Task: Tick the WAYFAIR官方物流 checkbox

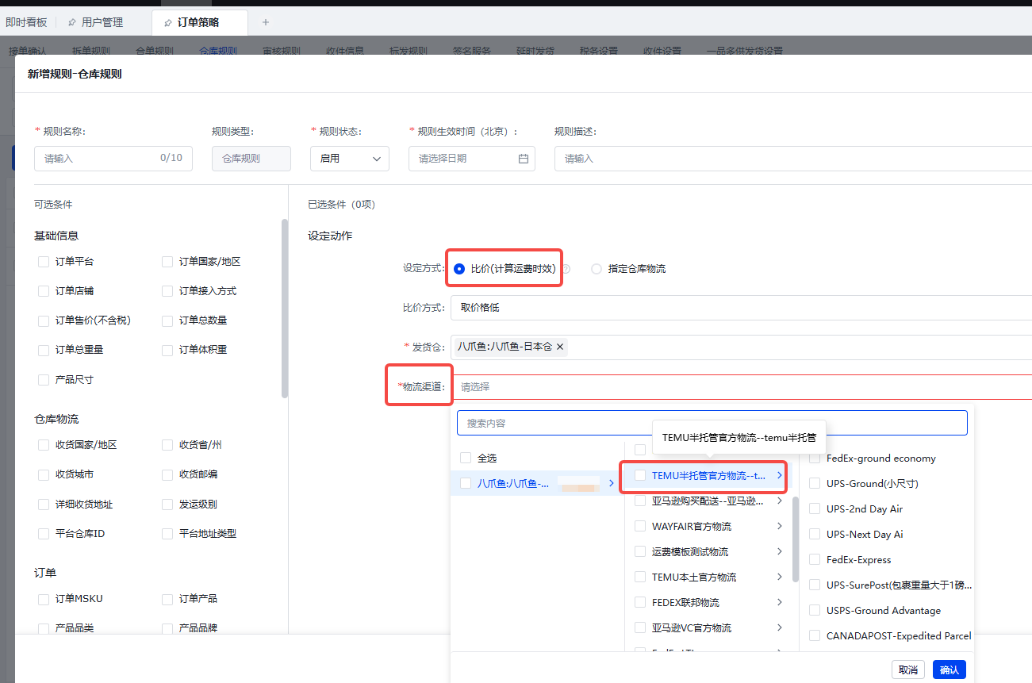Action: [640, 527]
